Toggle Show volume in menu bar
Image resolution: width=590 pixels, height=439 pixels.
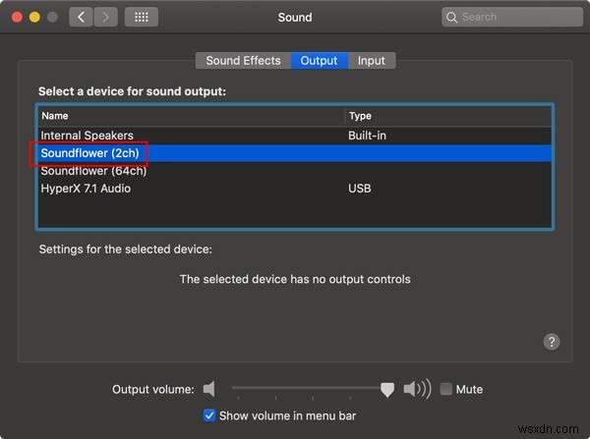pyautogui.click(x=209, y=414)
